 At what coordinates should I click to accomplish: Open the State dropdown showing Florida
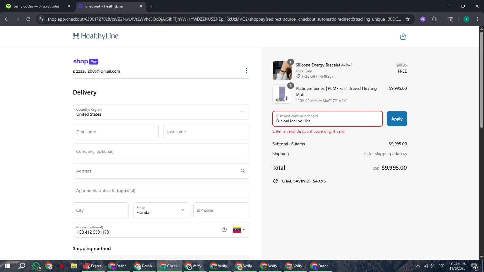(x=161, y=210)
